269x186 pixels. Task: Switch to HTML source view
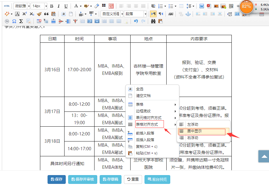pyautogui.click(x=7, y=6)
